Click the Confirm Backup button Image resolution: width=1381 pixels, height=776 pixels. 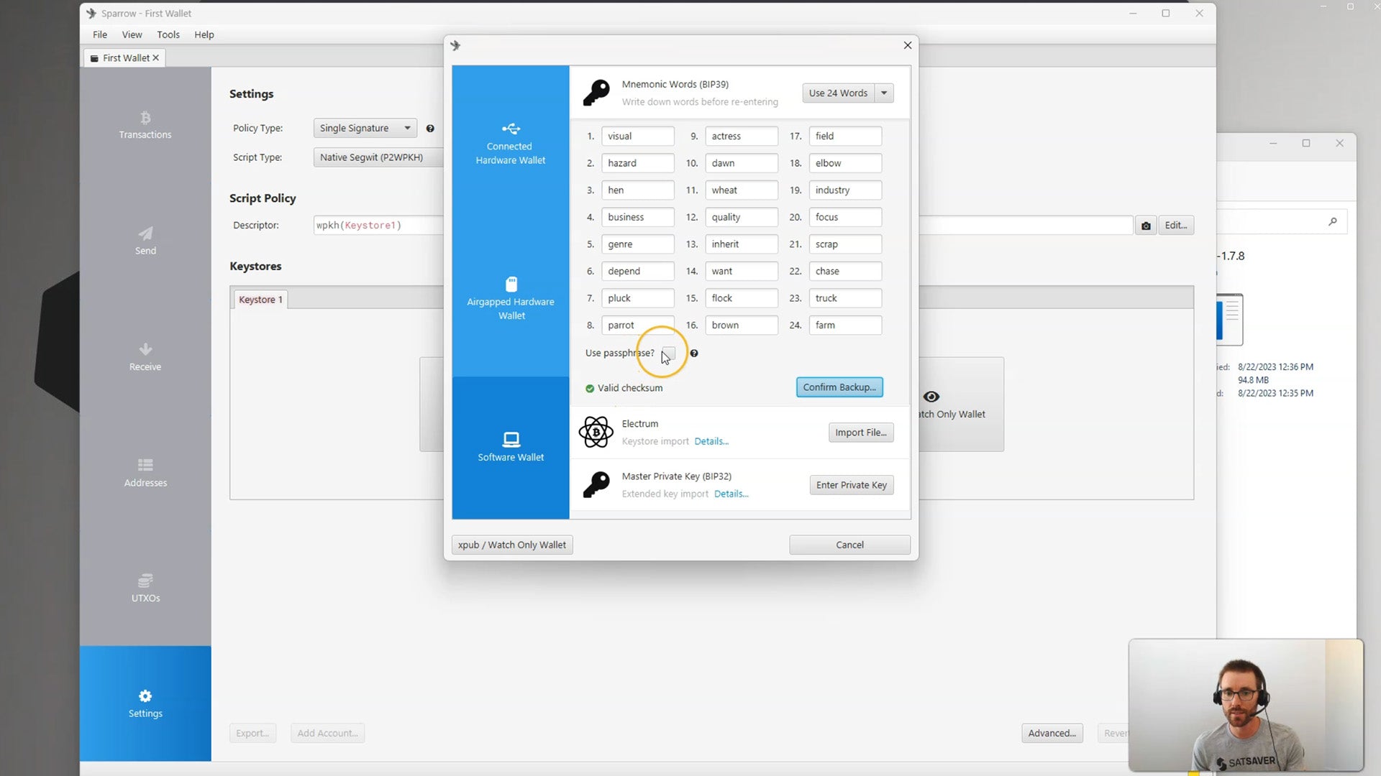pyautogui.click(x=839, y=387)
